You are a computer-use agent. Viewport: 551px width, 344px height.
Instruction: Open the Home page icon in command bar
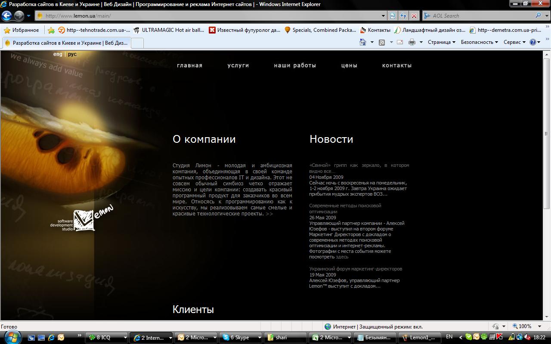[362, 42]
